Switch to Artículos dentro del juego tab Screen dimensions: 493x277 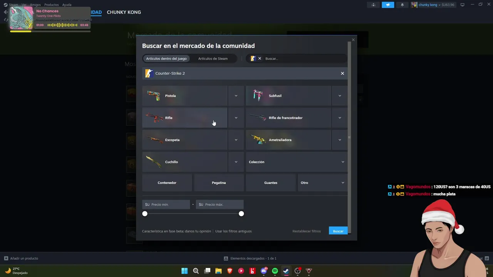tap(166, 58)
